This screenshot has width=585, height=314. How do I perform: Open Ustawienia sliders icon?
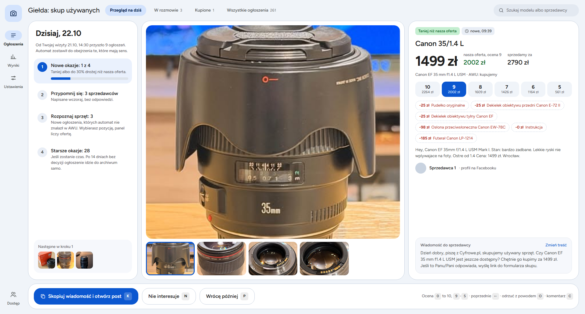click(x=13, y=78)
